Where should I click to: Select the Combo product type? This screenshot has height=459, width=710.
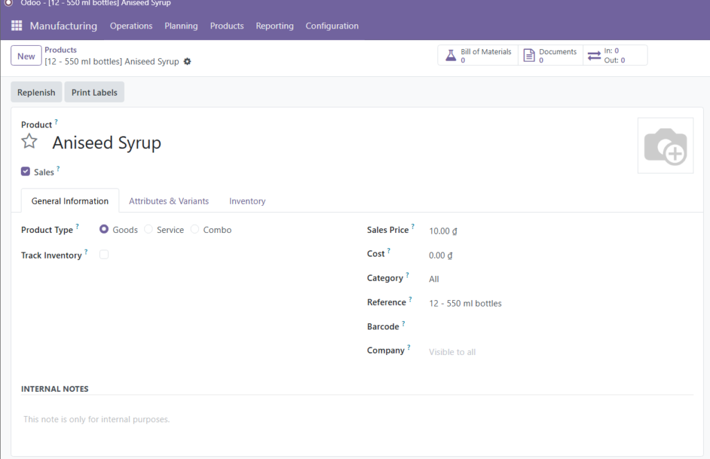(195, 230)
